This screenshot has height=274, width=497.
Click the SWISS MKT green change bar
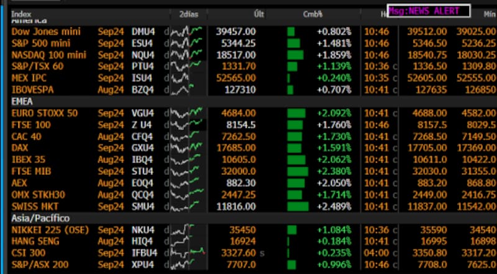(298, 206)
